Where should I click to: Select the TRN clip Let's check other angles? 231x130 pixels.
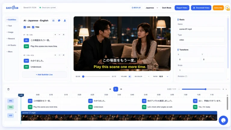(157, 107)
